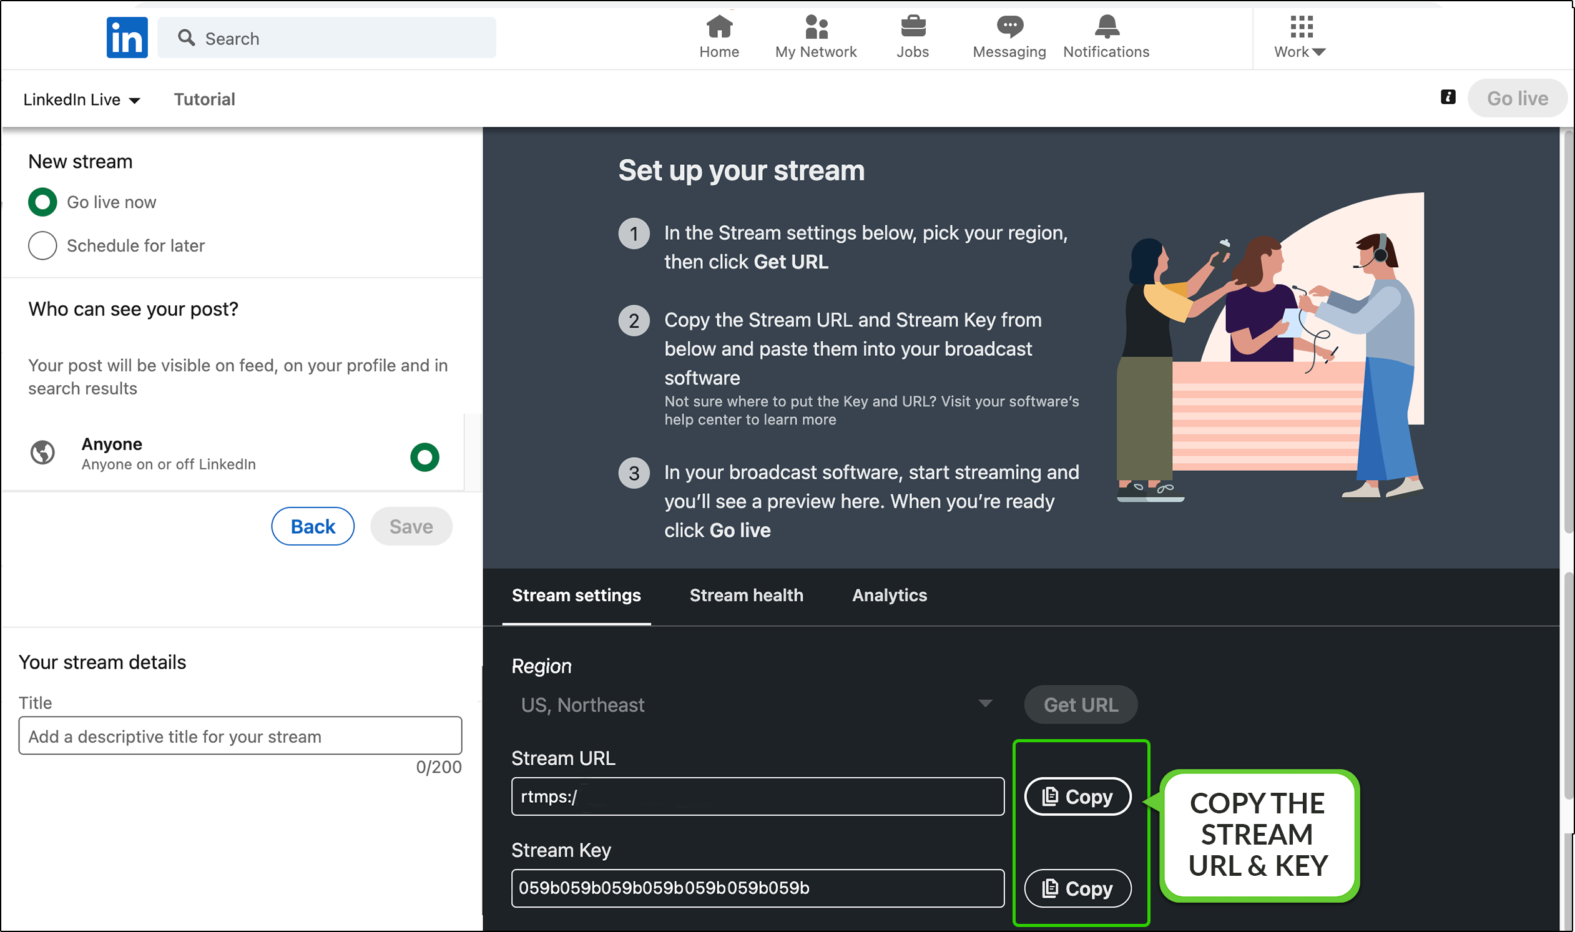Click the Get URL button
Image resolution: width=1575 pixels, height=932 pixels.
tap(1080, 705)
